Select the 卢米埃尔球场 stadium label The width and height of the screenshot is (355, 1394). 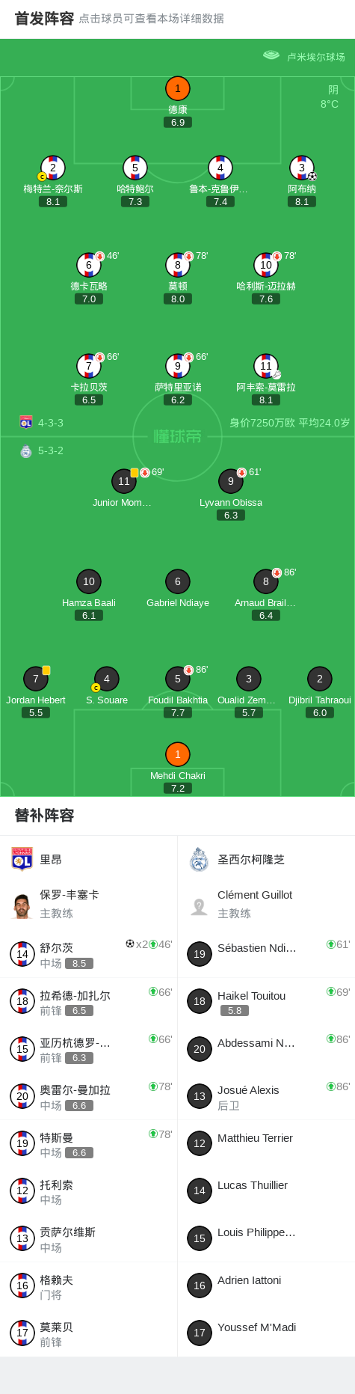click(316, 57)
